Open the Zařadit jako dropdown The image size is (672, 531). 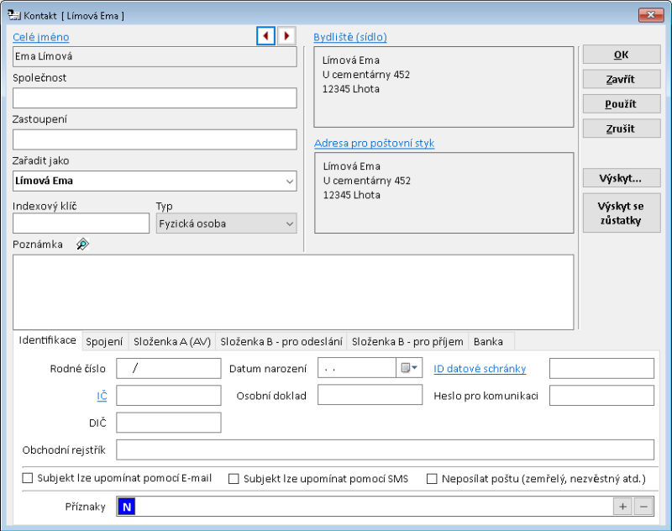pyautogui.click(x=290, y=181)
